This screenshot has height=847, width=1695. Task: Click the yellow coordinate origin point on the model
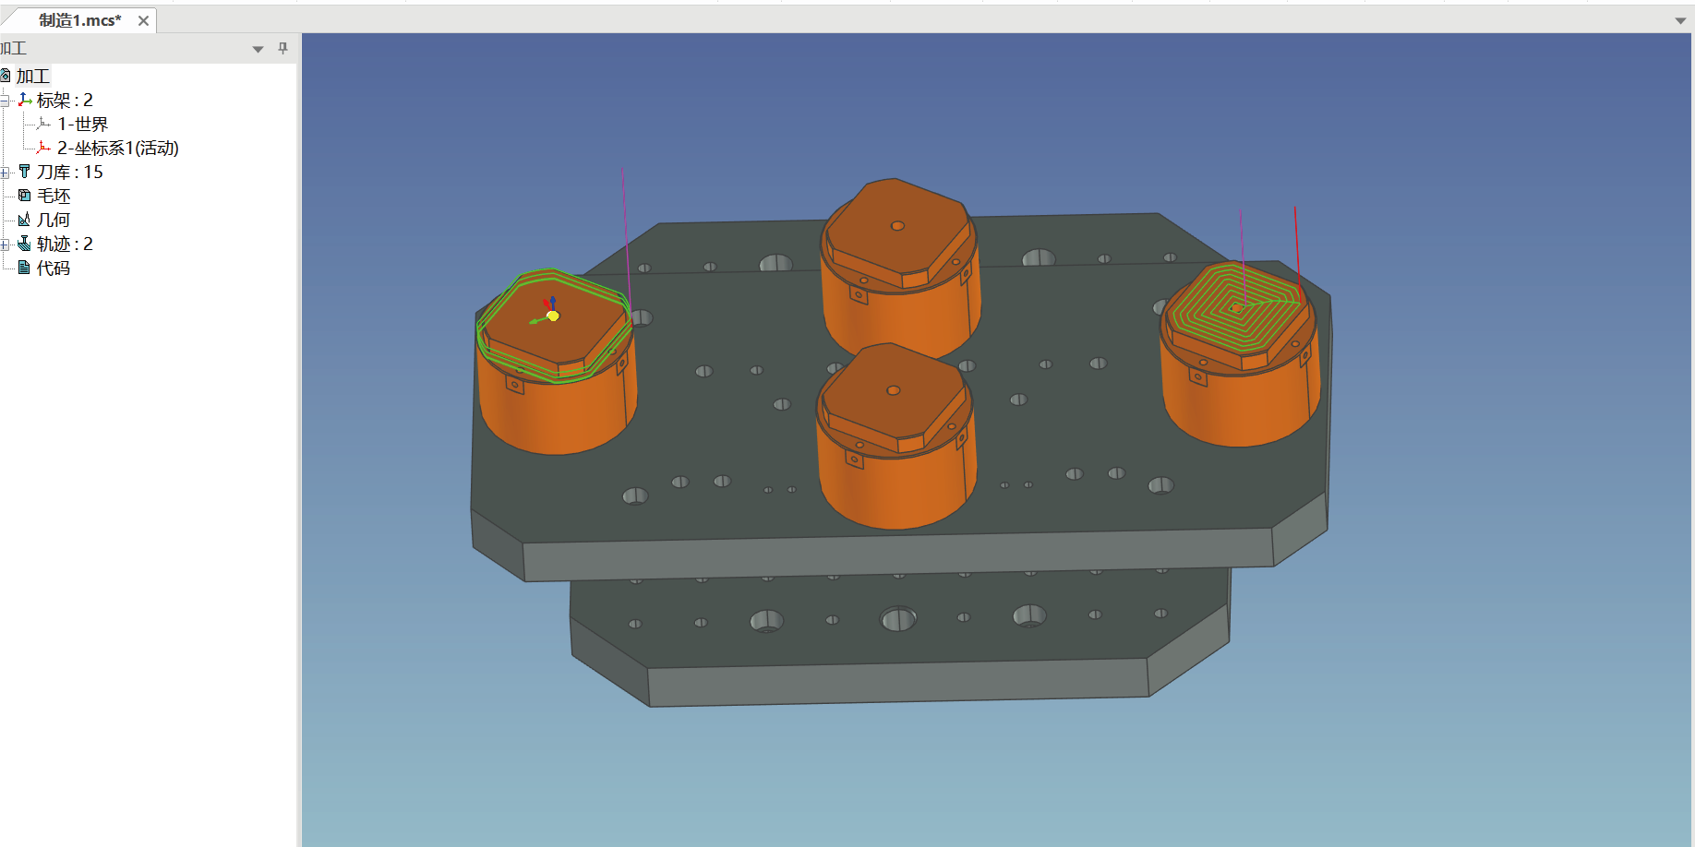tap(553, 316)
